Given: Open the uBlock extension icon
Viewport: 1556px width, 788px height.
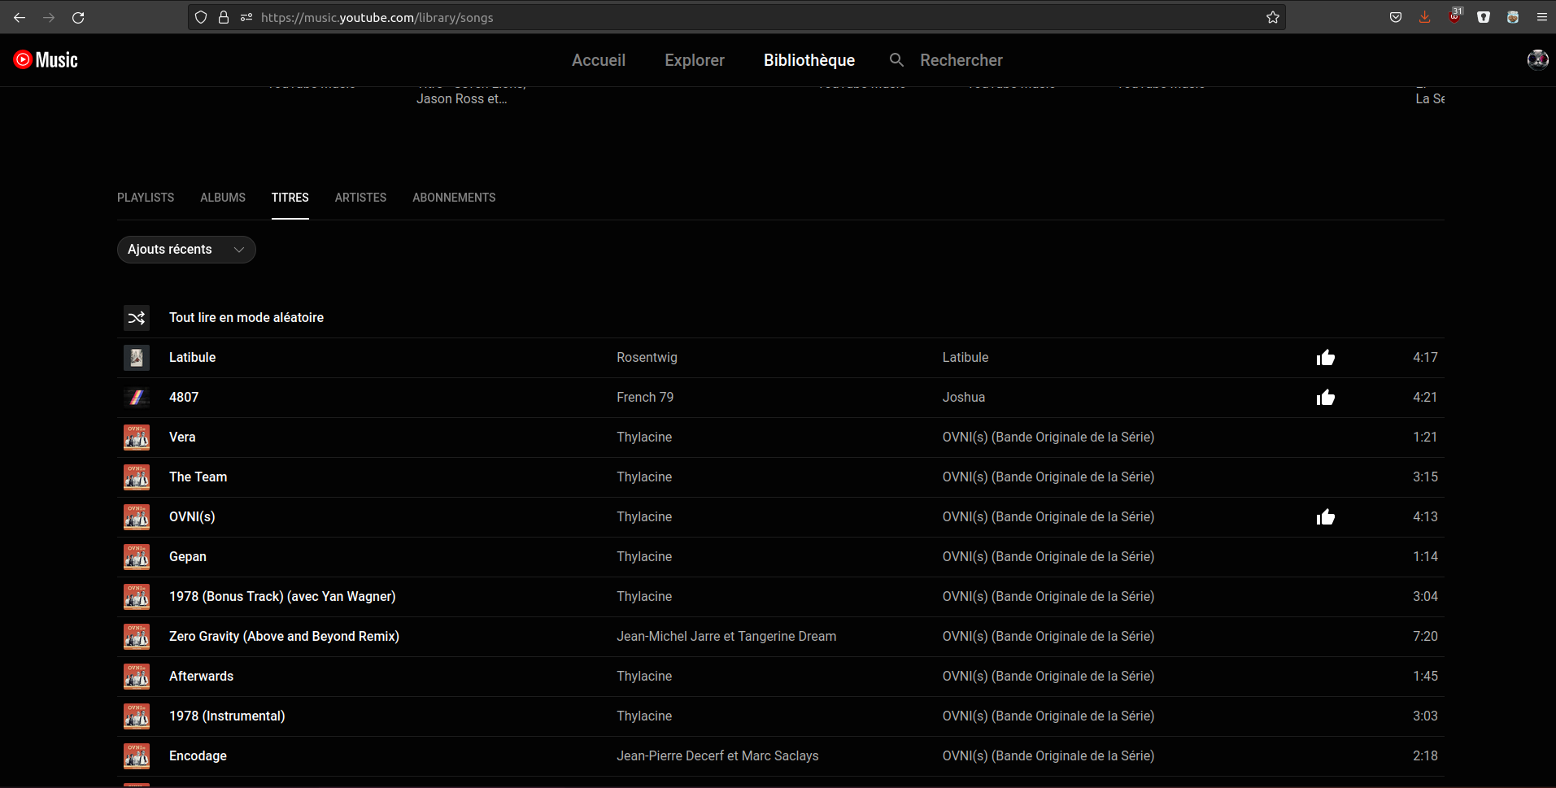Looking at the screenshot, I should click(1454, 16).
